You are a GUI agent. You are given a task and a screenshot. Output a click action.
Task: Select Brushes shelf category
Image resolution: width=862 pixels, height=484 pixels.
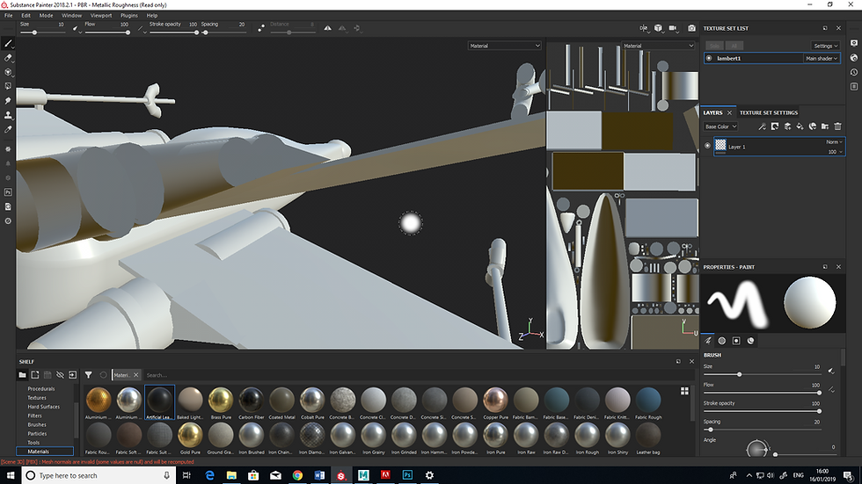click(x=37, y=425)
